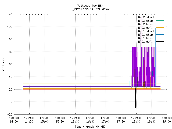Click the 17:30 time tick label
The width and height of the screenshot is (172, 129).
click(x=121, y=122)
